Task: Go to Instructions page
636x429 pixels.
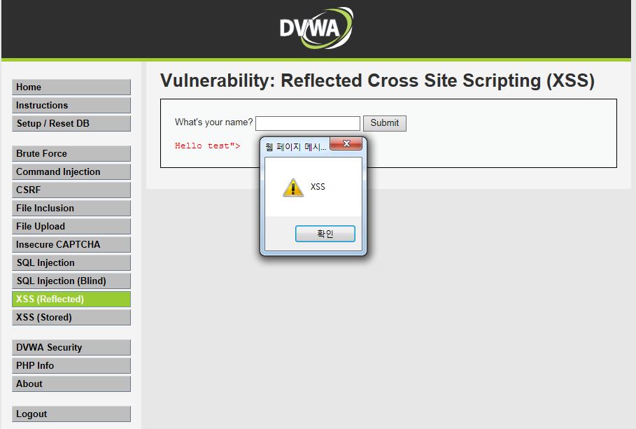Action: [71, 106]
